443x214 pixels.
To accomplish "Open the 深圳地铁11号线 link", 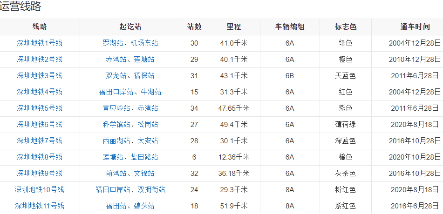I will pos(40,206).
